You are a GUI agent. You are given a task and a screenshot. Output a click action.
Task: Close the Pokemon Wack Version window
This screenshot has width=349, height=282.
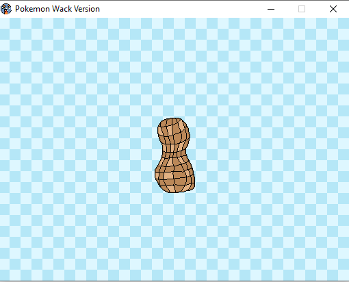(333, 9)
